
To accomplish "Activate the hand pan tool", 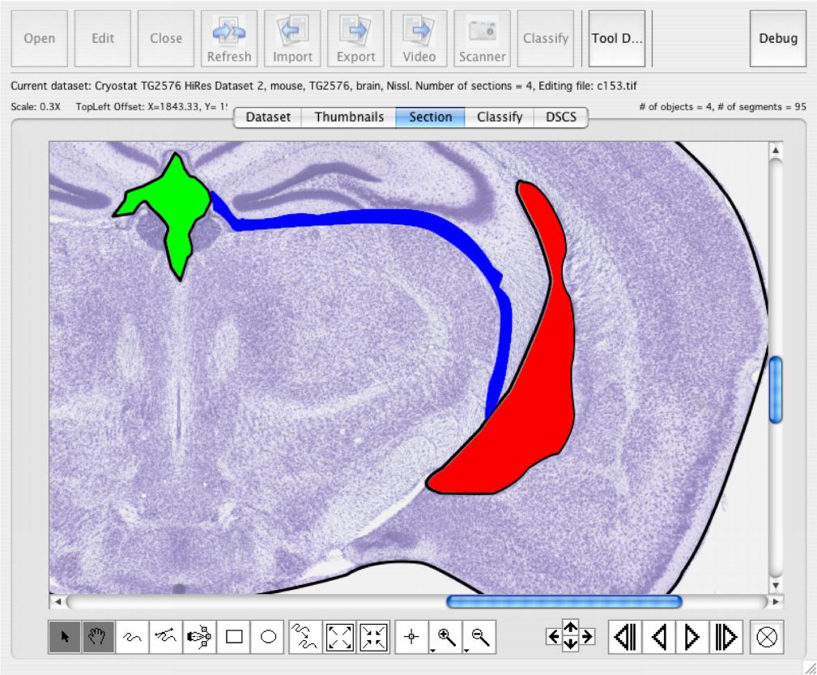I will pyautogui.click(x=98, y=638).
